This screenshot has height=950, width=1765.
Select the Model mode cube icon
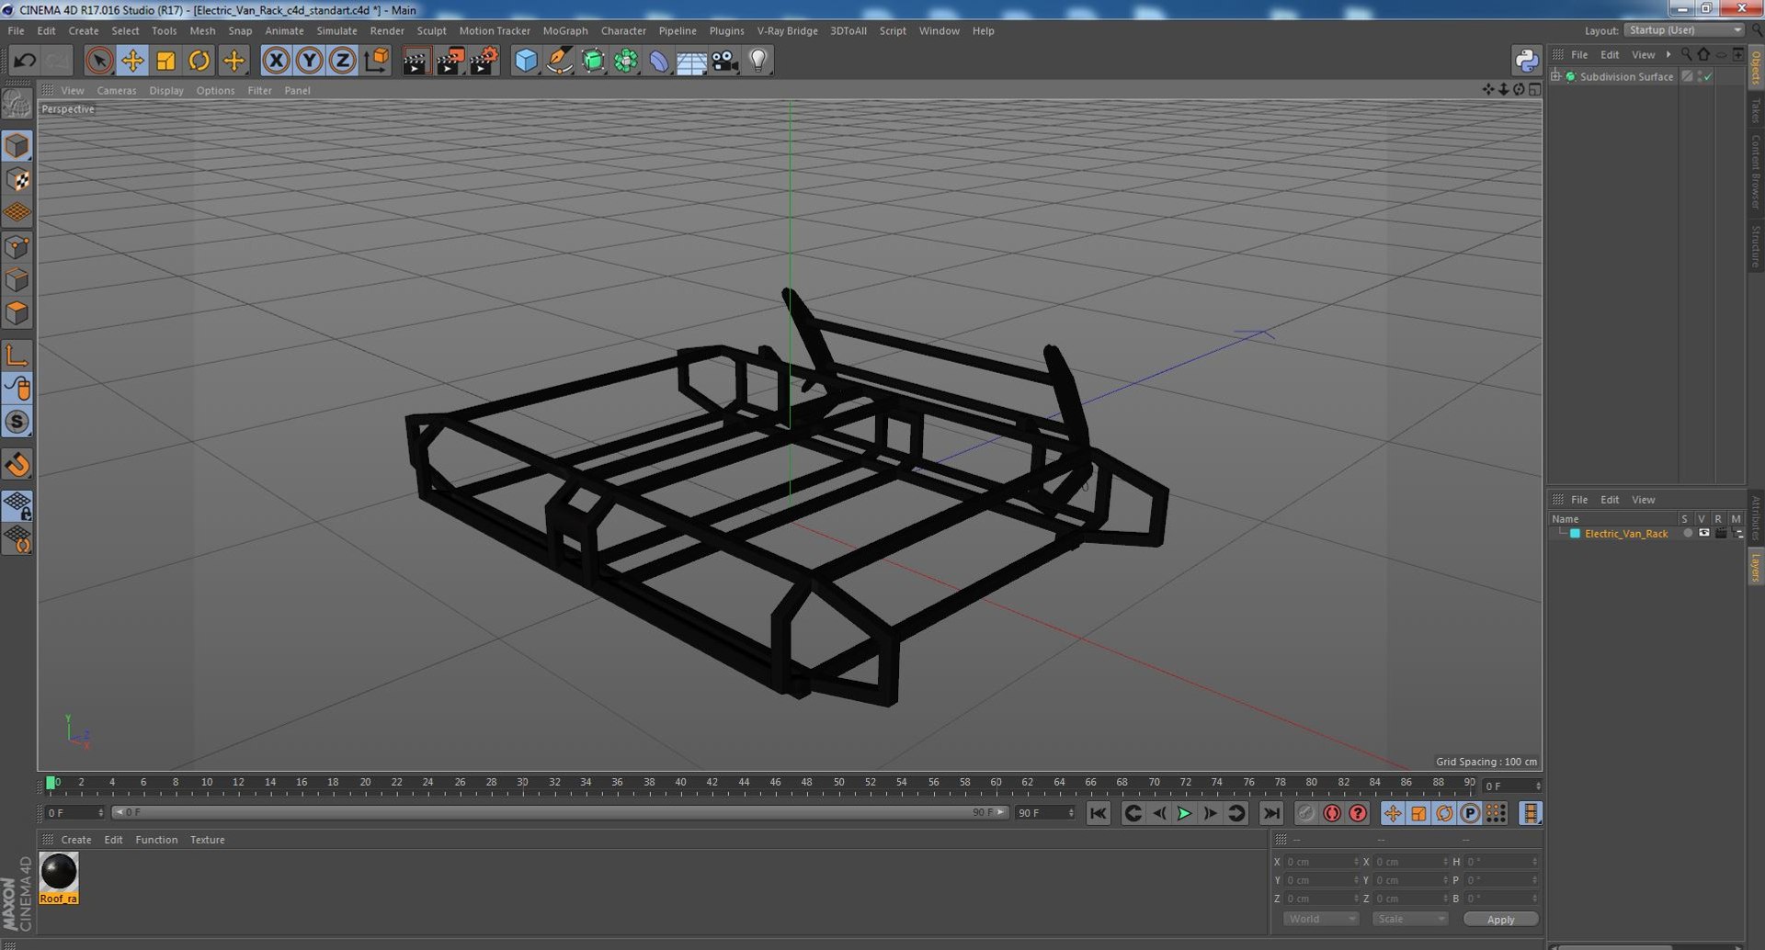[x=17, y=146]
